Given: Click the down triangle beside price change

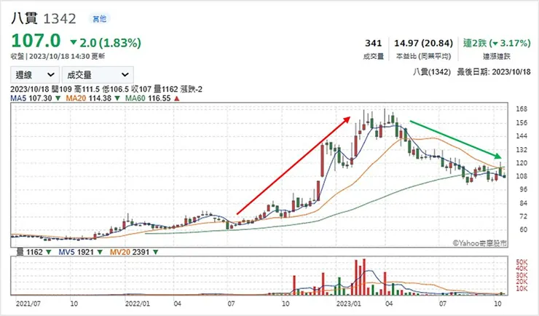Looking at the screenshot, I should point(74,42).
